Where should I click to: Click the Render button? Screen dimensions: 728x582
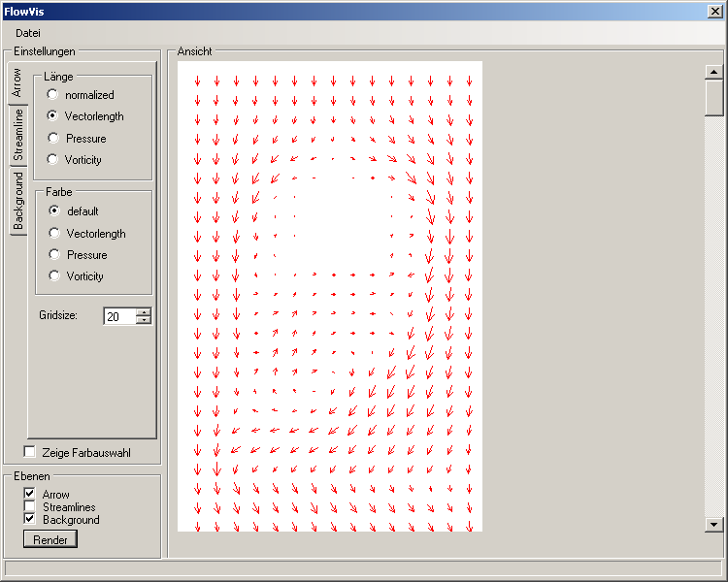50,539
